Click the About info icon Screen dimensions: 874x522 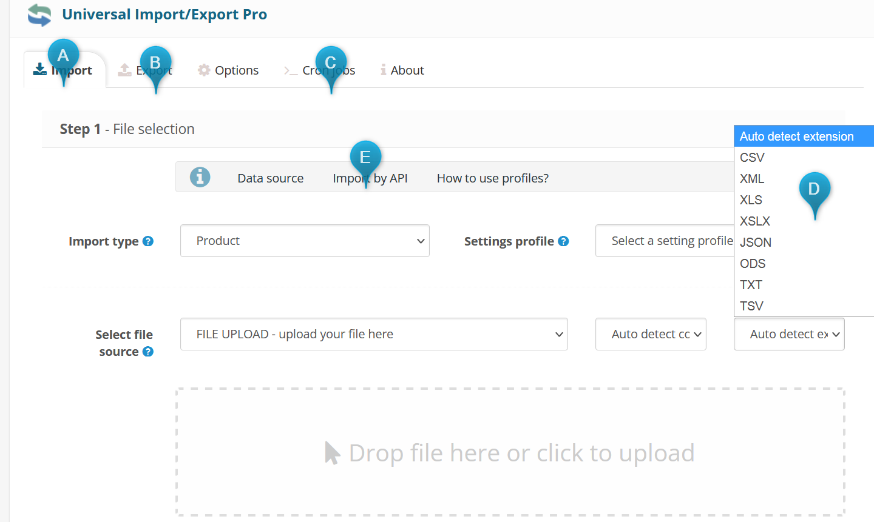point(384,70)
